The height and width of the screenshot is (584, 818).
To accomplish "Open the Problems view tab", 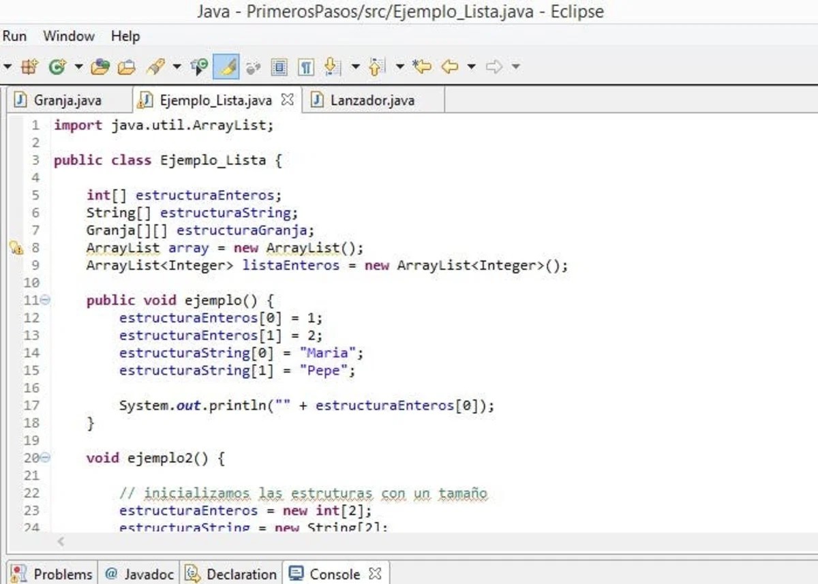I will (52, 574).
